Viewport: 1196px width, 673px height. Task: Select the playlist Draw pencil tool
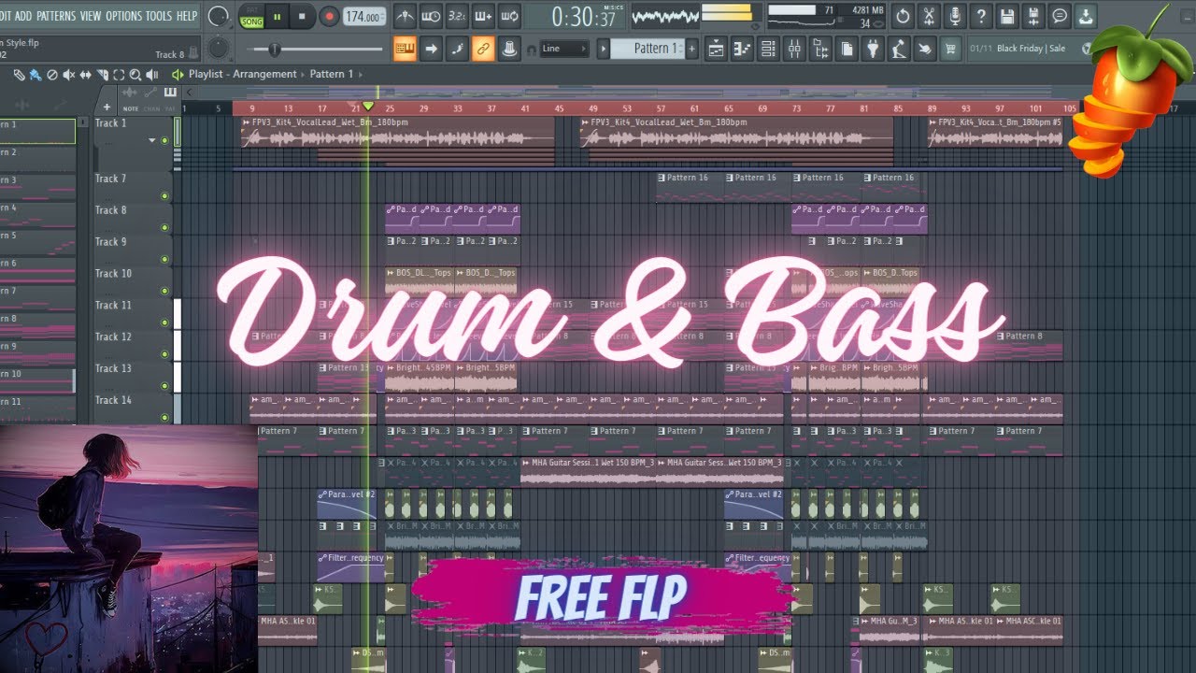[19, 75]
